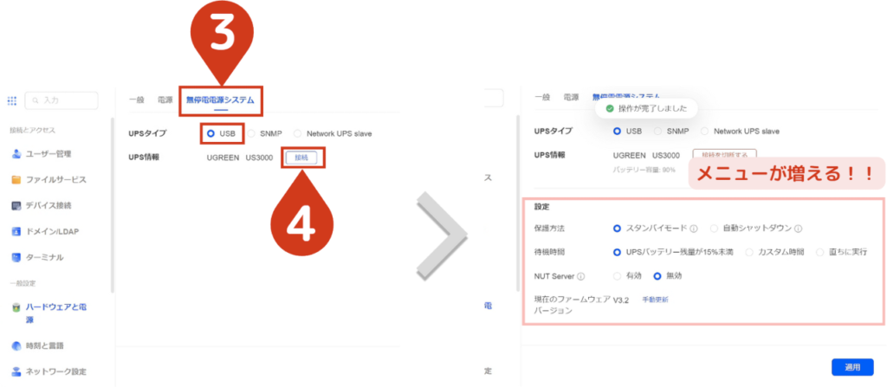Open the ターミナル sidebar icon
This screenshot has height=387, width=887.
(x=16, y=258)
